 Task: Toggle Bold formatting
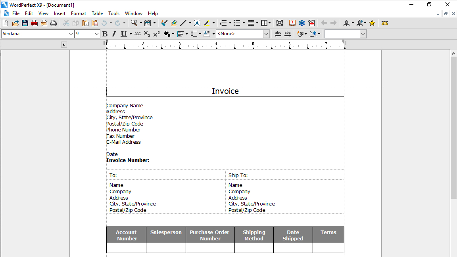[x=105, y=34]
